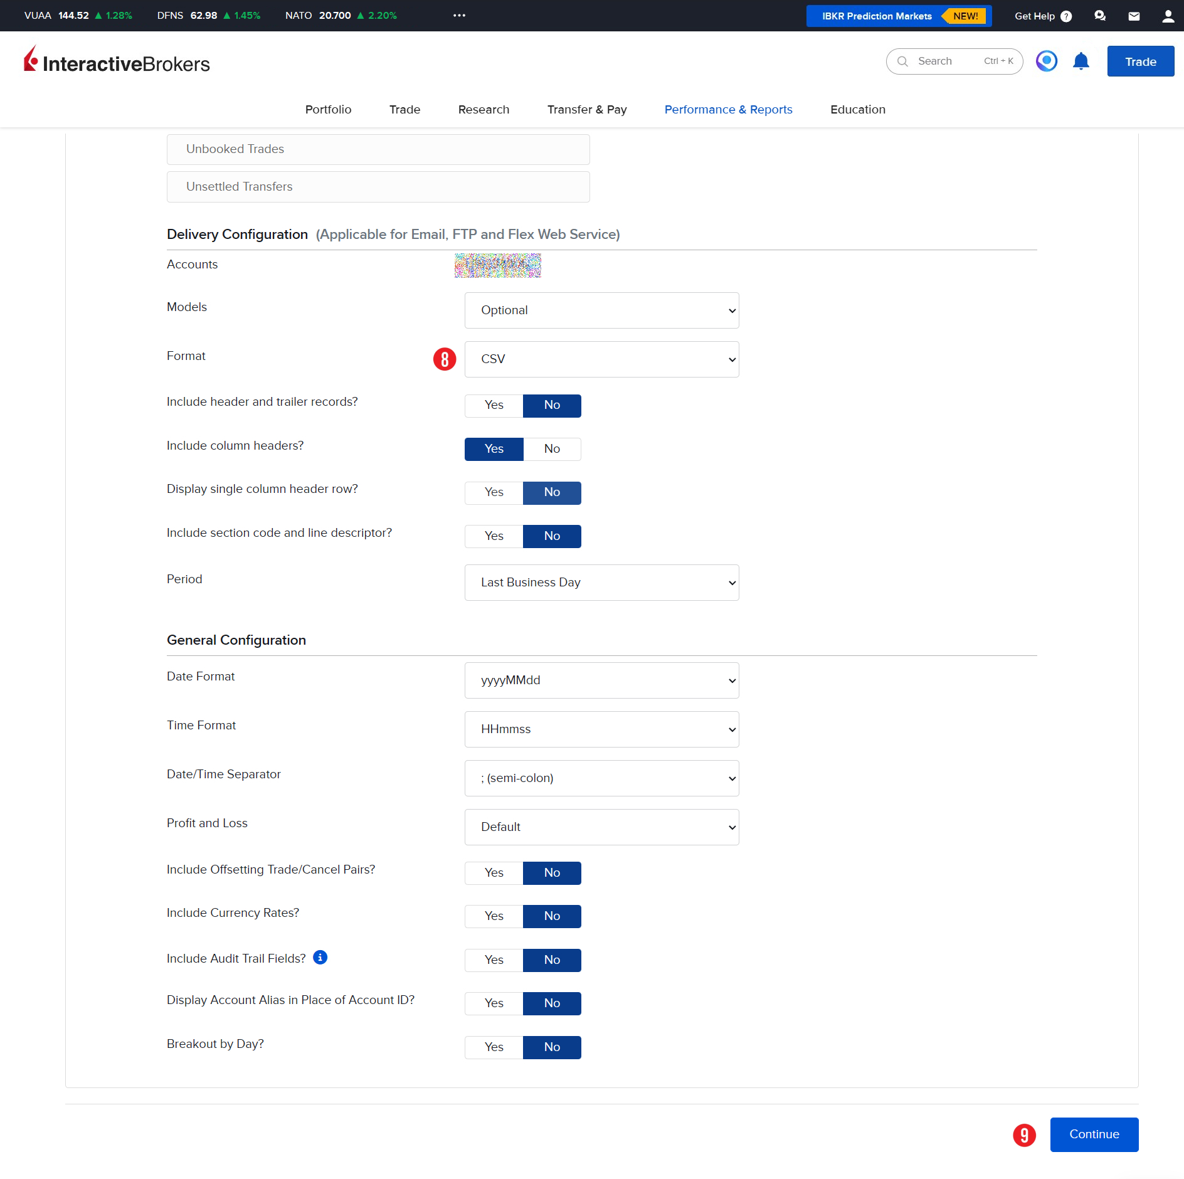Screen dimensions: 1184x1179
Task: Click the Unsettled Transfers section
Action: [x=378, y=187]
